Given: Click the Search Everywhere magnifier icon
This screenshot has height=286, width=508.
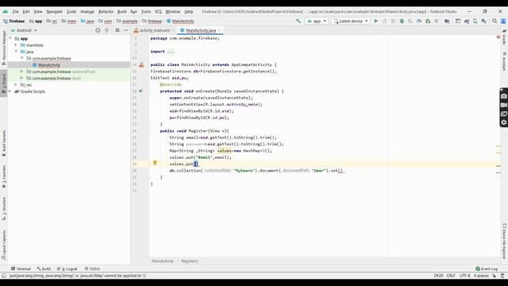Looking at the screenshot, I should click(495, 21).
